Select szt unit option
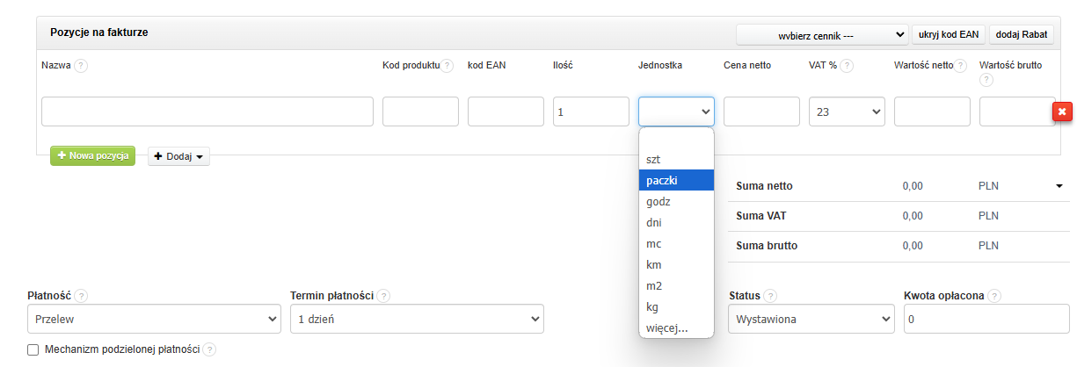This screenshot has width=1077, height=367. pyautogui.click(x=676, y=159)
